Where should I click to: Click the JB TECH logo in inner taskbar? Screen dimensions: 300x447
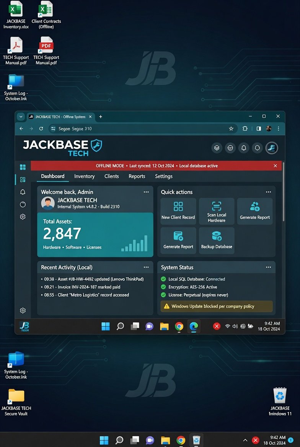tap(24, 326)
